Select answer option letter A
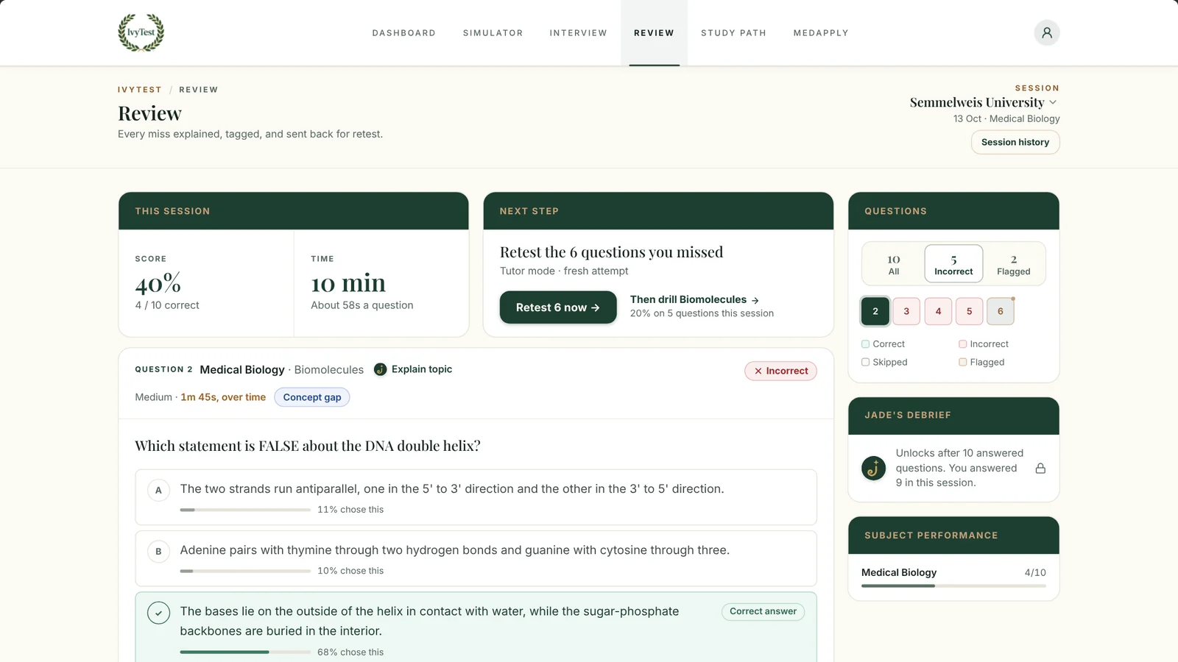Image resolution: width=1178 pixels, height=662 pixels. pos(158,490)
